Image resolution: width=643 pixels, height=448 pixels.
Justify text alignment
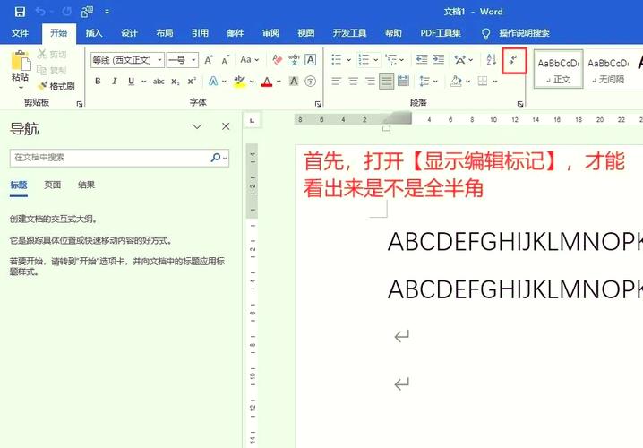click(386, 82)
